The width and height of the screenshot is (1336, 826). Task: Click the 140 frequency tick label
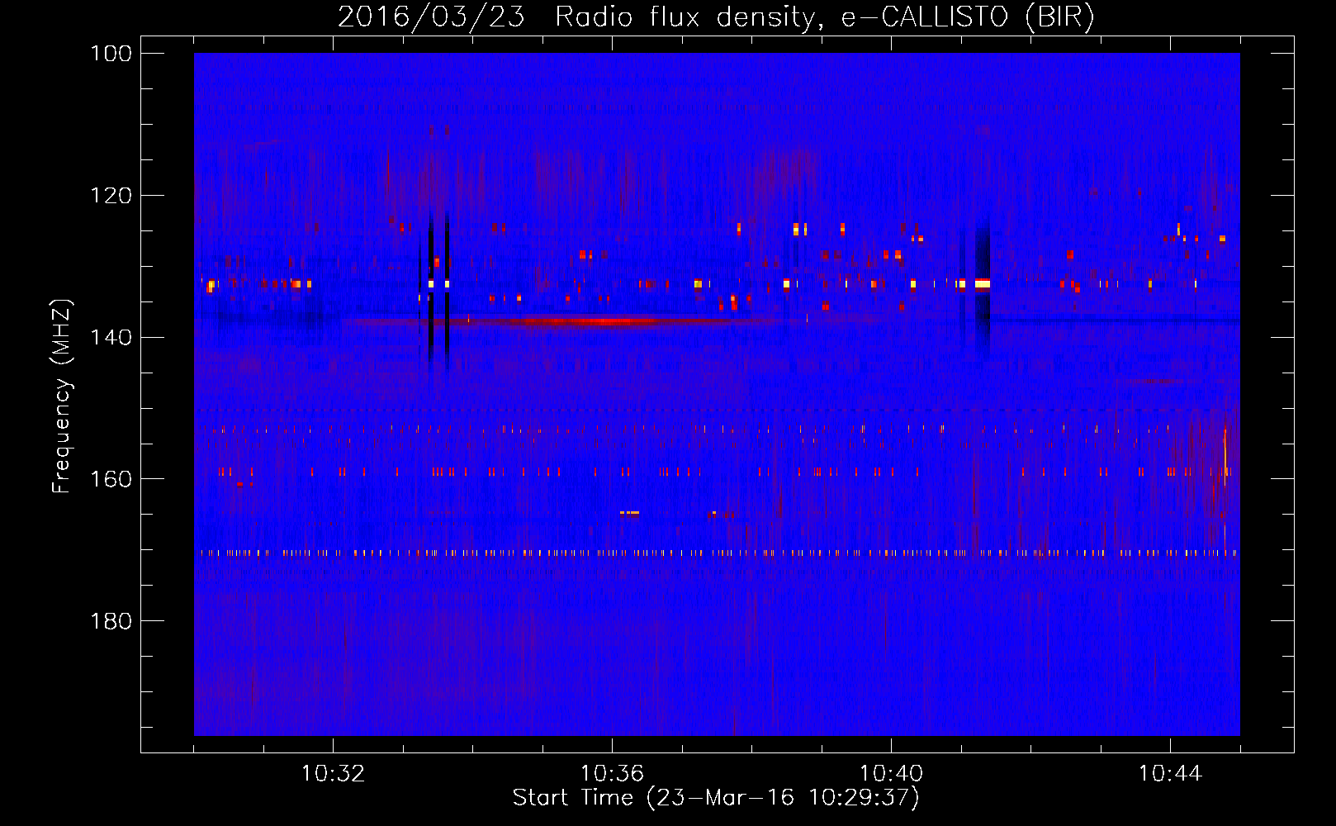[111, 338]
